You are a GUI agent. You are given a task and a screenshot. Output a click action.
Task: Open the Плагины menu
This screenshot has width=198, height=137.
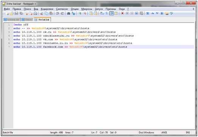[x=111, y=9]
